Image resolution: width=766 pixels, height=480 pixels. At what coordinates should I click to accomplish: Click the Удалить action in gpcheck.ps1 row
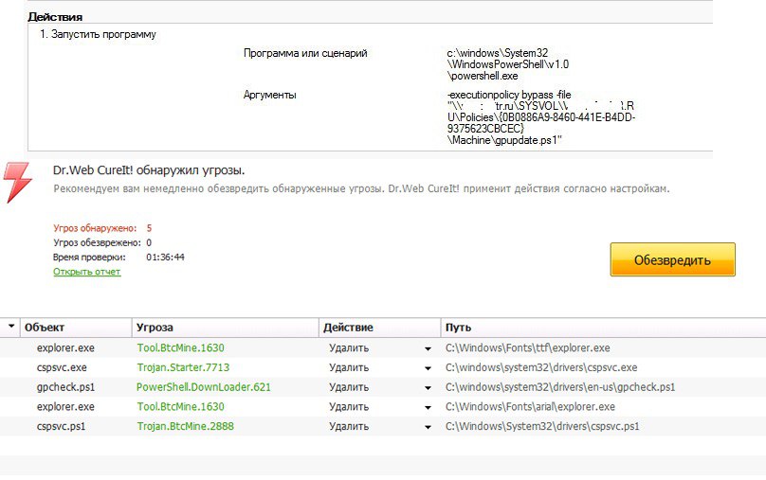tap(349, 387)
